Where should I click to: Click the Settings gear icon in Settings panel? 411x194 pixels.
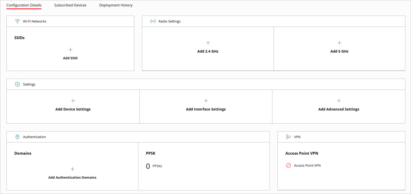pos(17,84)
